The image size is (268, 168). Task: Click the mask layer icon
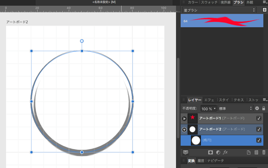(210, 152)
